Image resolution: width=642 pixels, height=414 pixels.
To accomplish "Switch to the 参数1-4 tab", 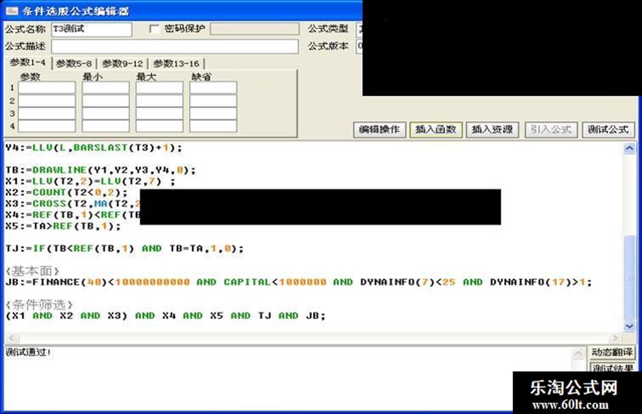I will [27, 63].
